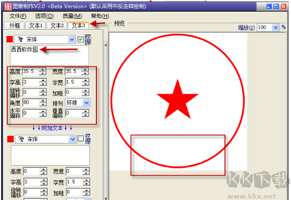Viewport: 291px width, 200px height.
Task: Click the 缩放(Z) label
Action: point(247,28)
